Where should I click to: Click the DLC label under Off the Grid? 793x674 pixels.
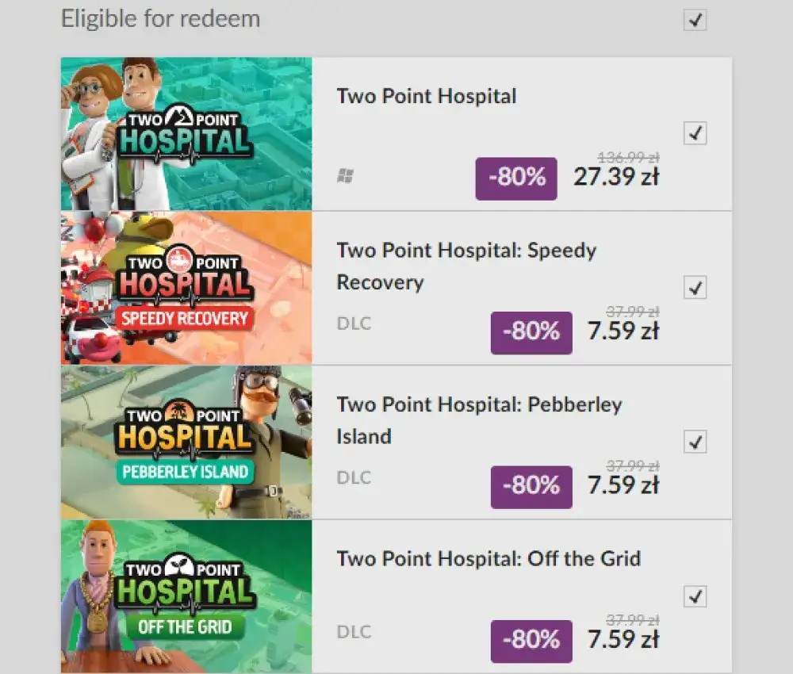(x=354, y=632)
